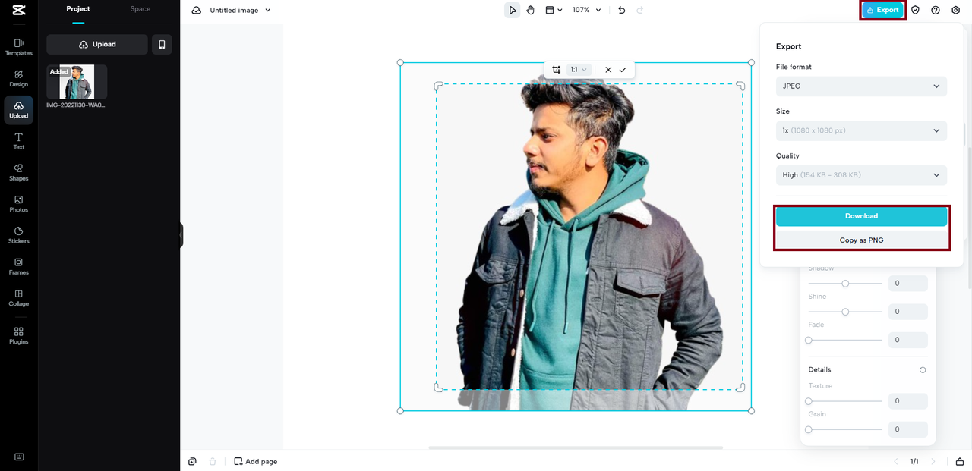The image size is (972, 471).
Task: Collapse the left panel handle
Action: (x=181, y=235)
